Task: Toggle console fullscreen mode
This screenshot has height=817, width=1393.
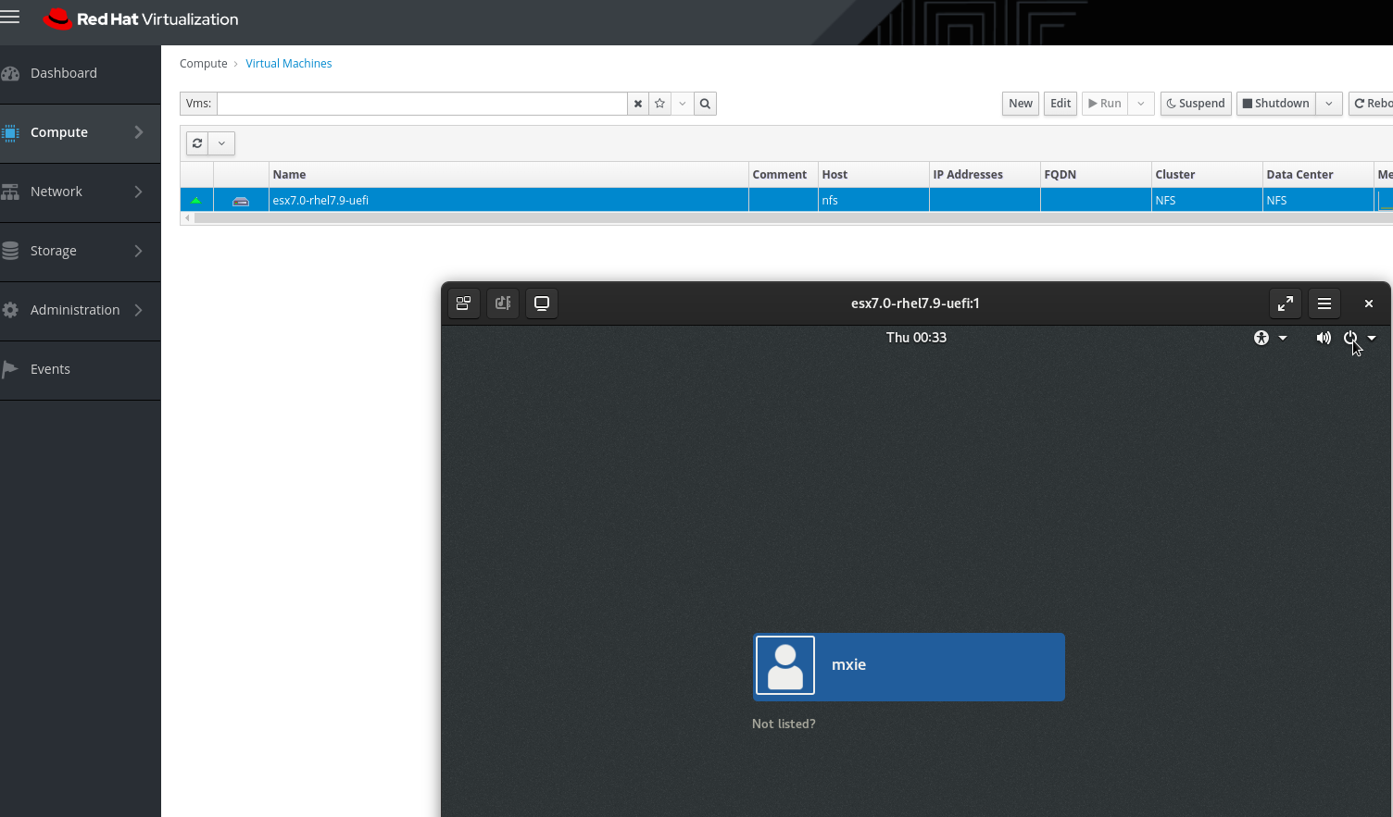Action: tap(1286, 303)
